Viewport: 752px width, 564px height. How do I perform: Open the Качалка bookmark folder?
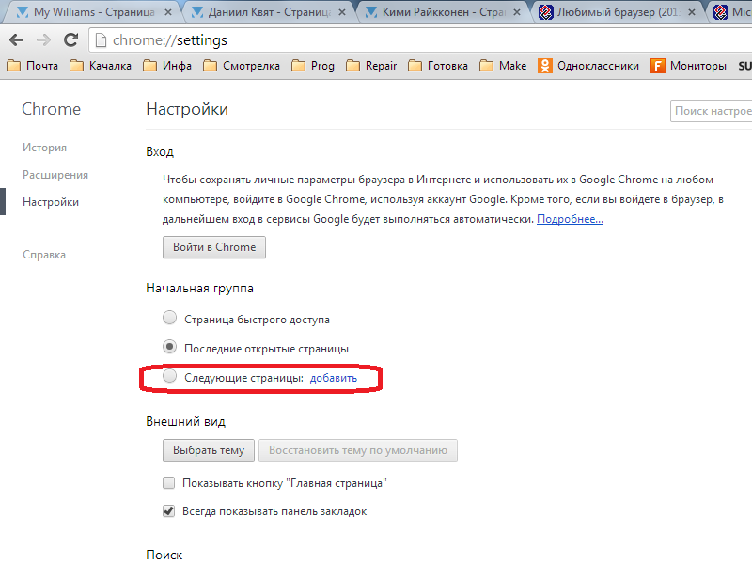(x=101, y=66)
